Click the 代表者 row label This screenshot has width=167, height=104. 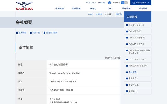pyautogui.click(x=21, y=90)
